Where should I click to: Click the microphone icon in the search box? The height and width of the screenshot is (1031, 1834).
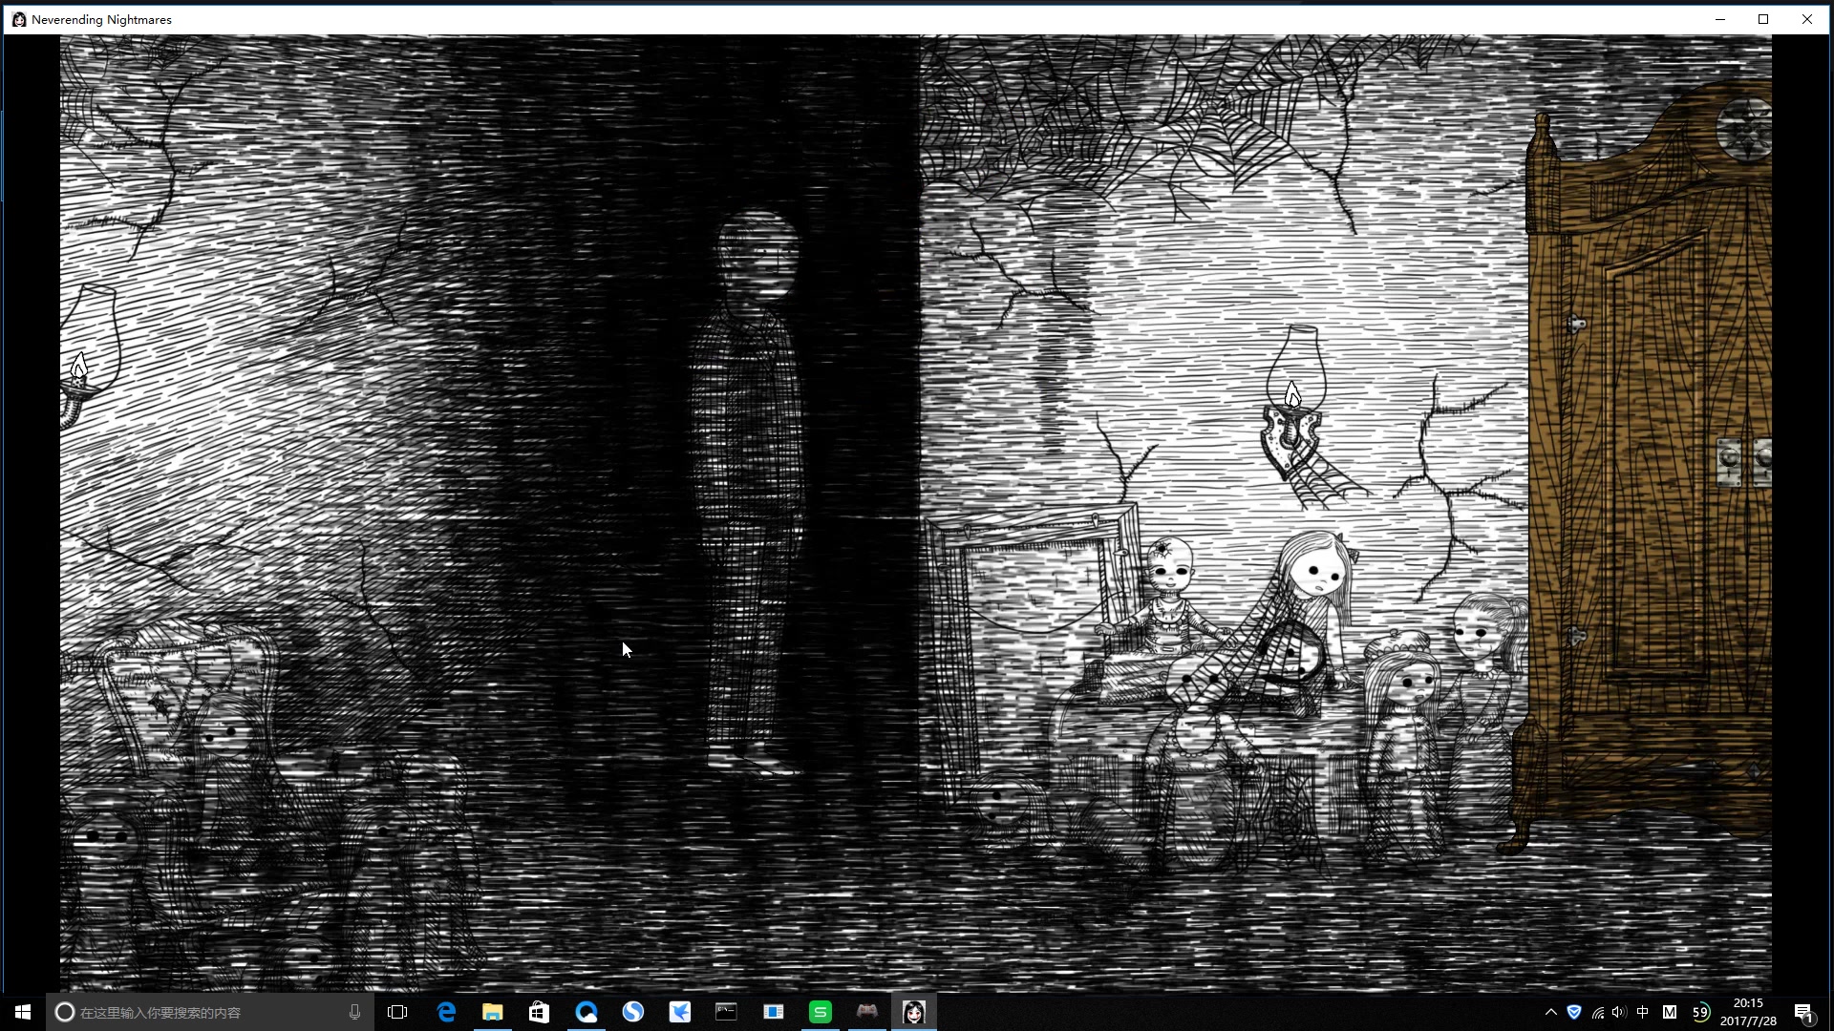coord(354,1012)
